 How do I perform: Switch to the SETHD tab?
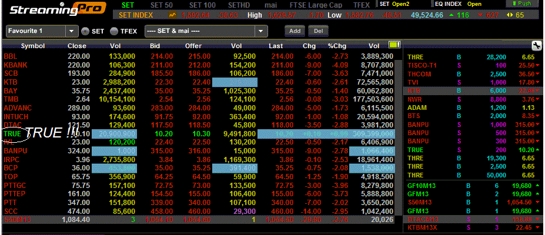pos(240,5)
